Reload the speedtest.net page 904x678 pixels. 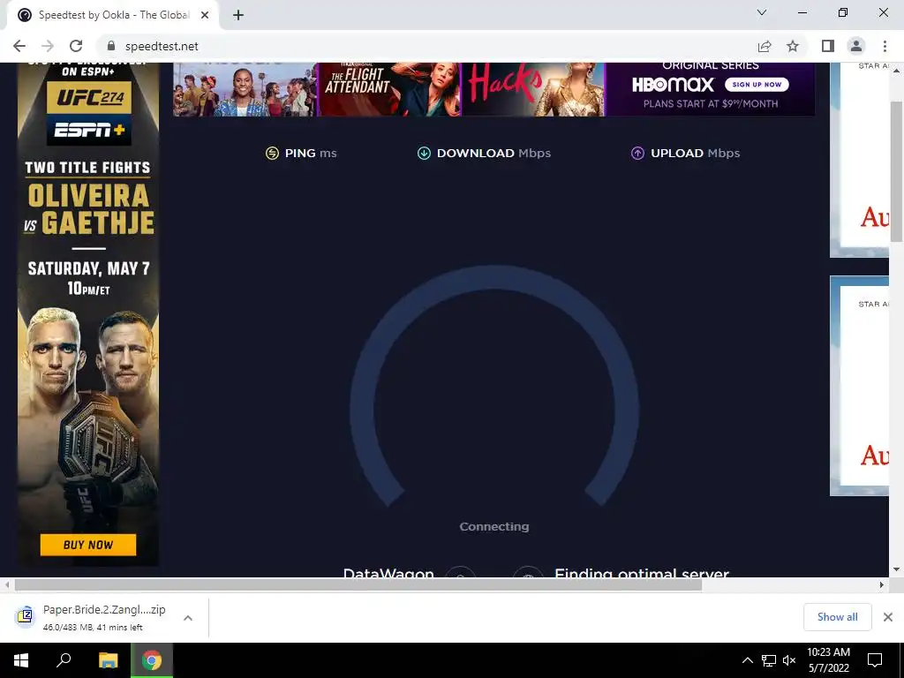[x=76, y=46]
